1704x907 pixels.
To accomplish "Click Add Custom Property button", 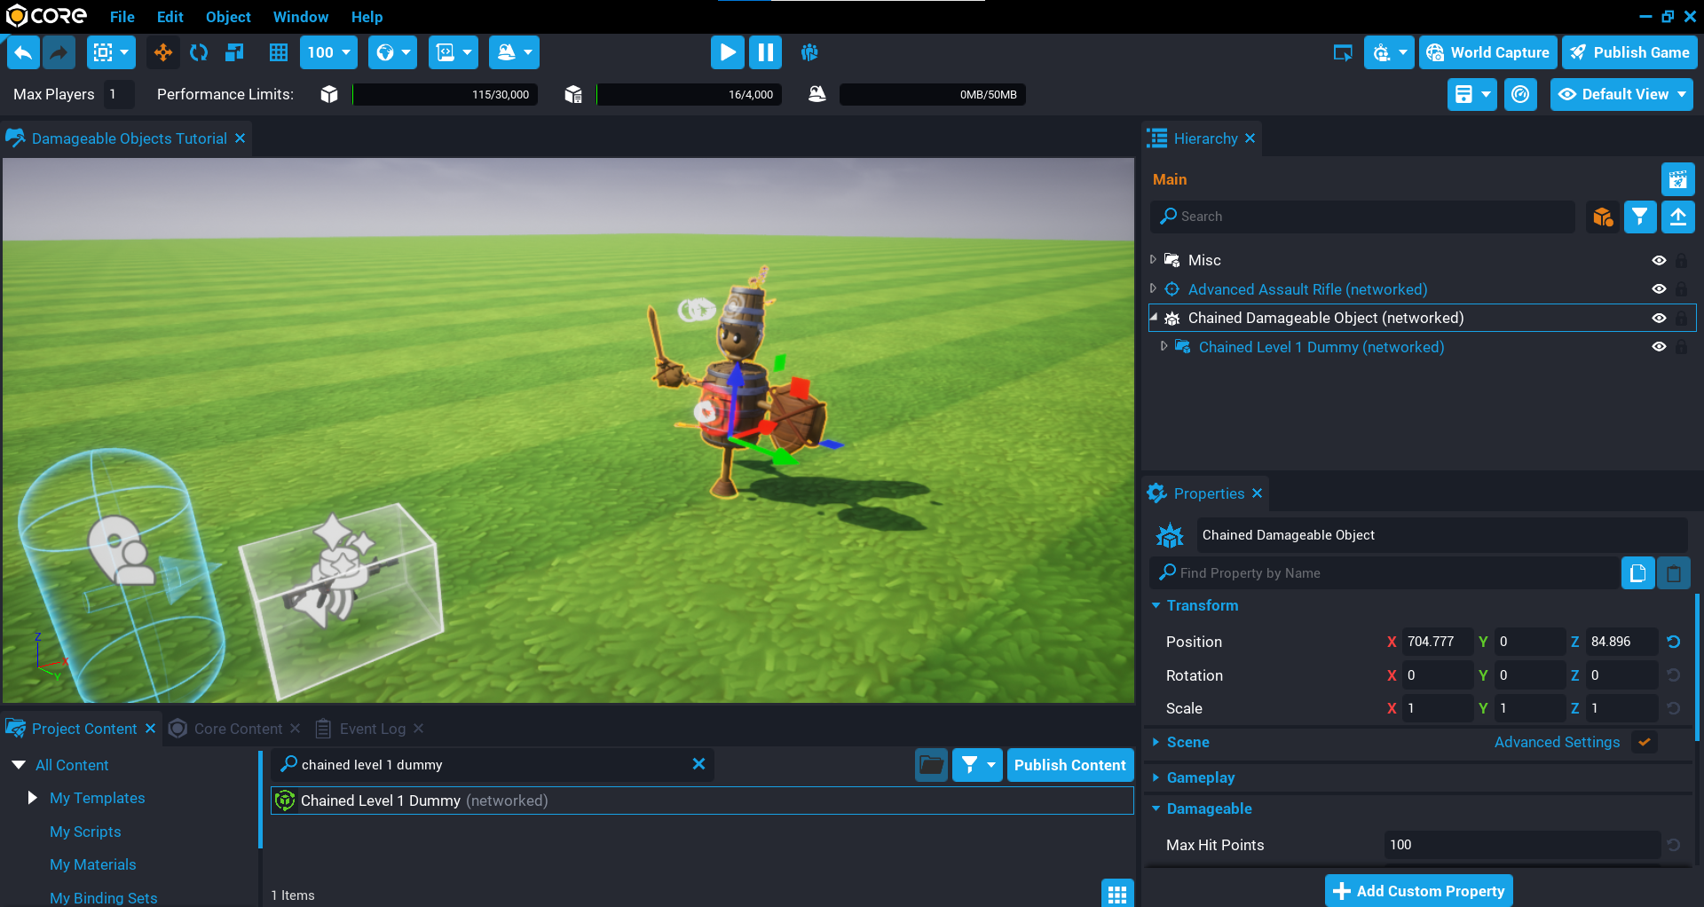I will point(1418,891).
